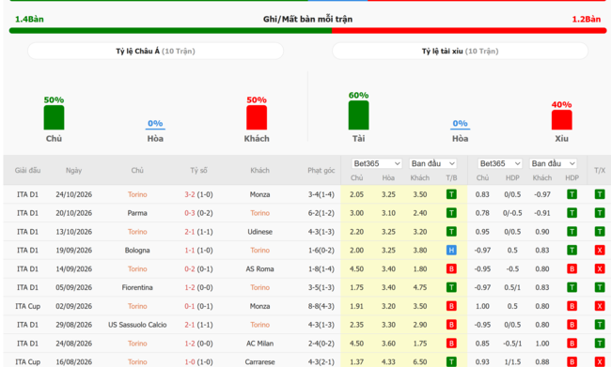This screenshot has width=611, height=367.
Task: Click green T badge in Torino-Monza 24/10 T/B column
Action: pos(451,194)
